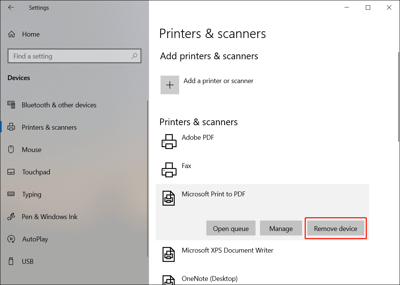Select 'Microsoft XPS Document Writer' name
The width and height of the screenshot is (400, 285).
228,250
